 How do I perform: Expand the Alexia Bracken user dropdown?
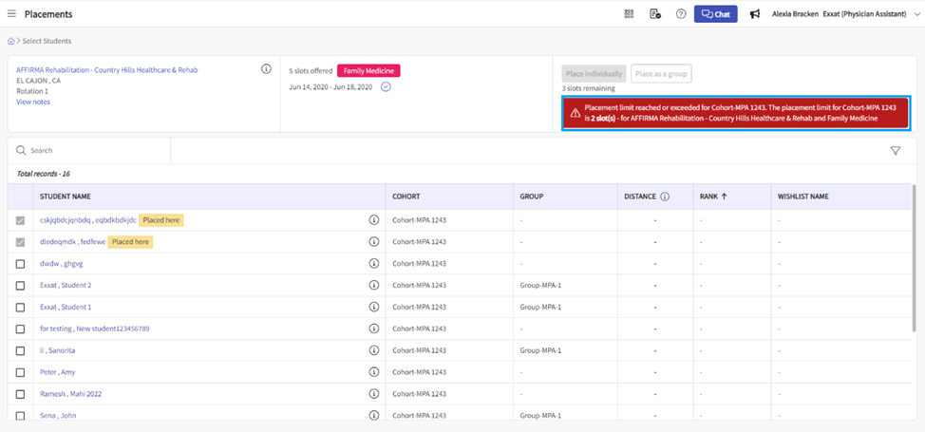click(x=916, y=14)
